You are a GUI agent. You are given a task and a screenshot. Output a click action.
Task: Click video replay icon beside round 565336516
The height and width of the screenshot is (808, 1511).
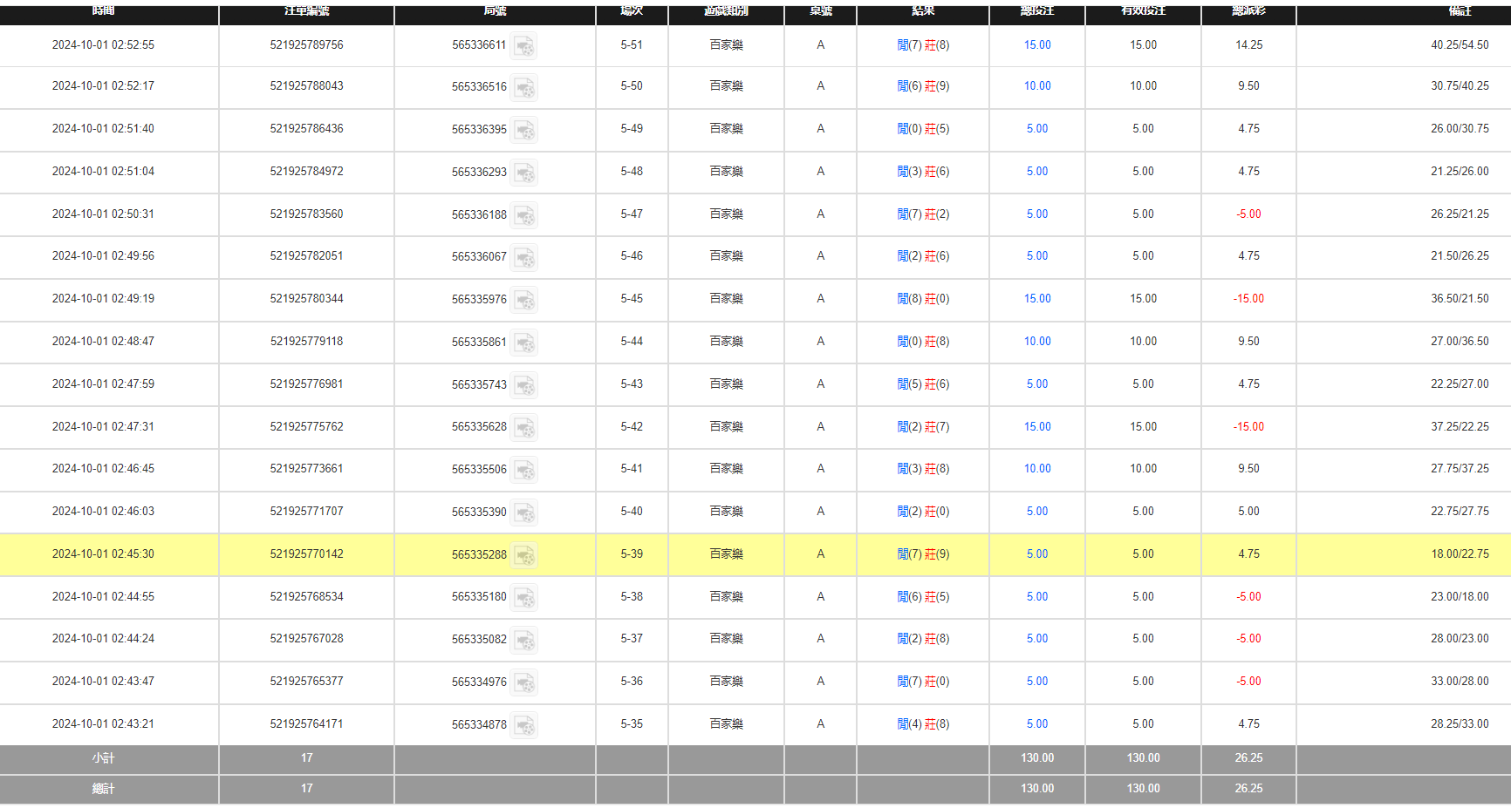click(x=523, y=88)
